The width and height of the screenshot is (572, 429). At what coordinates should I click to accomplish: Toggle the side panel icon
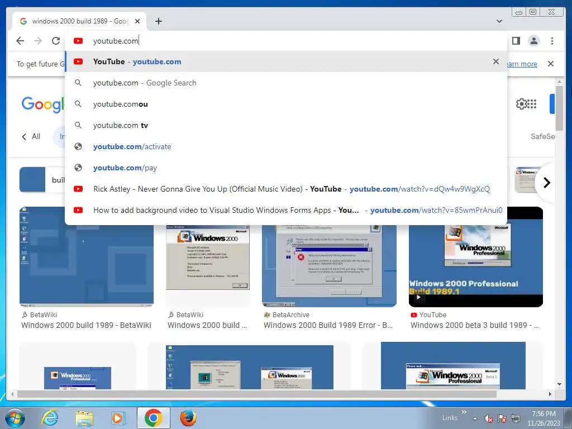[516, 41]
